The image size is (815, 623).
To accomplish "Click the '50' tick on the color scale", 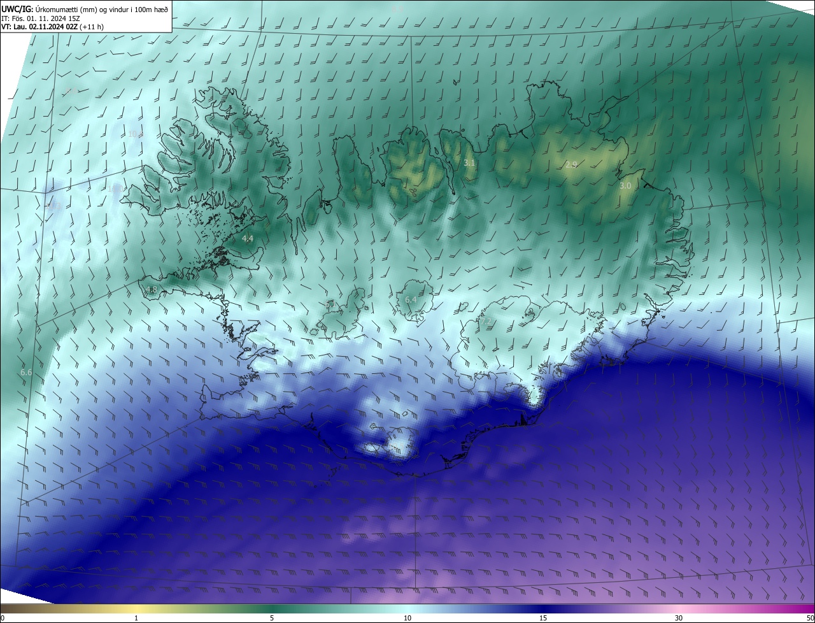I will 810,618.
